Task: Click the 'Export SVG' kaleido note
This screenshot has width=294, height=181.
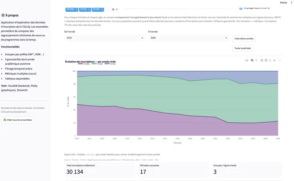Action: point(112,155)
